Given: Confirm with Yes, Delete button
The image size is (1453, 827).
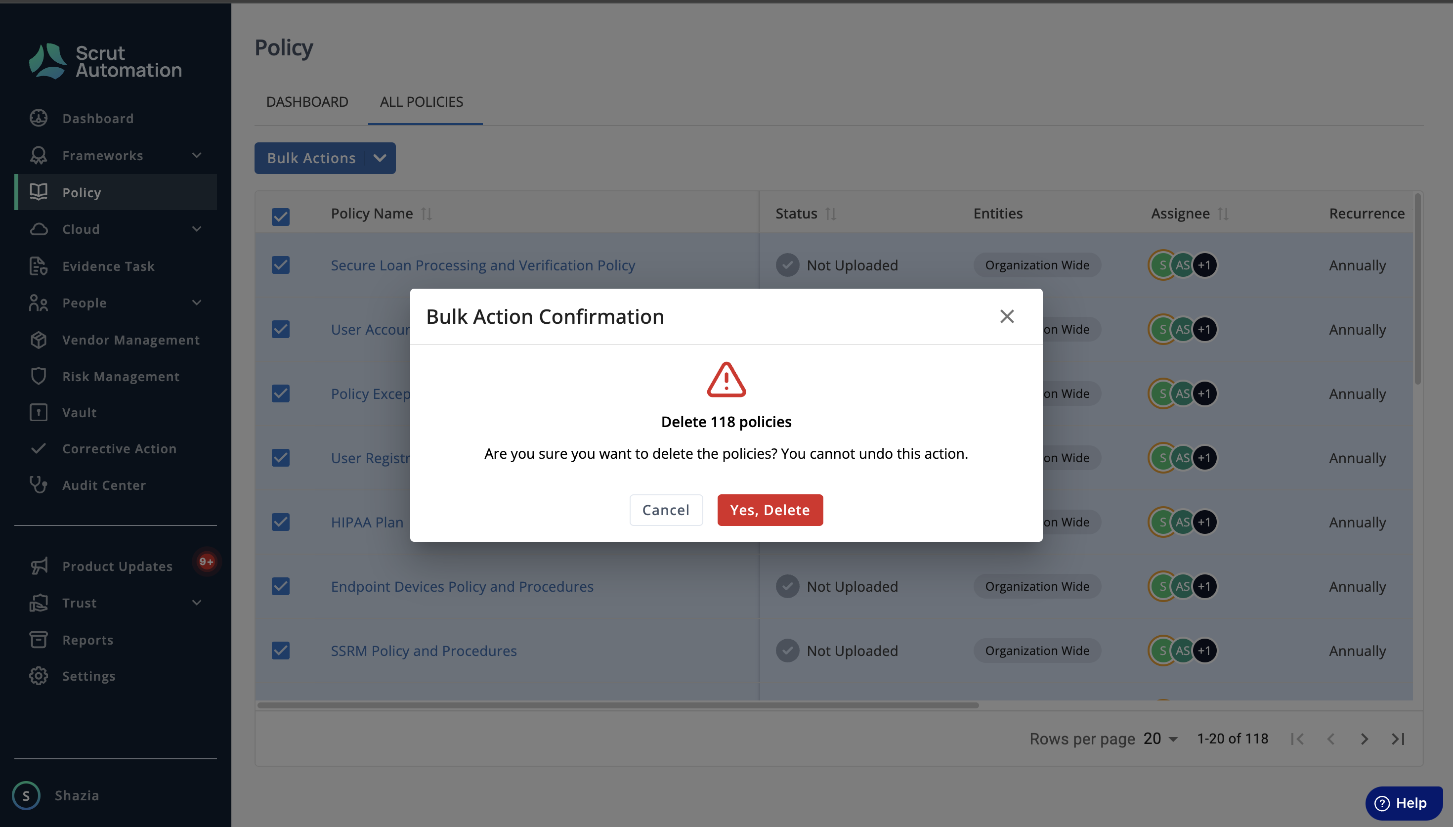Looking at the screenshot, I should pos(770,510).
